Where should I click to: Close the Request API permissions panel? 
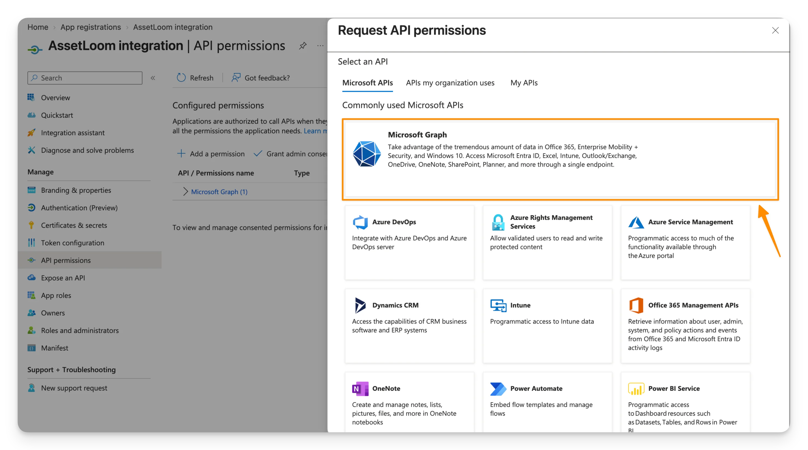[775, 30]
